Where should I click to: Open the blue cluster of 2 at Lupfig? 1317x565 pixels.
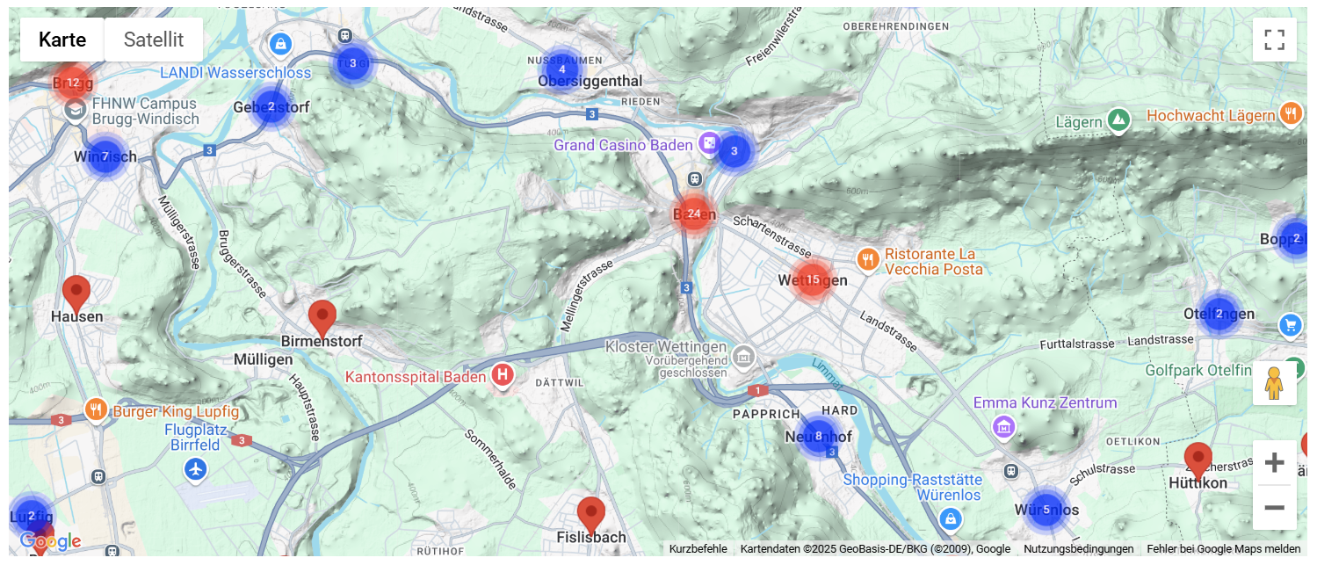point(31,516)
